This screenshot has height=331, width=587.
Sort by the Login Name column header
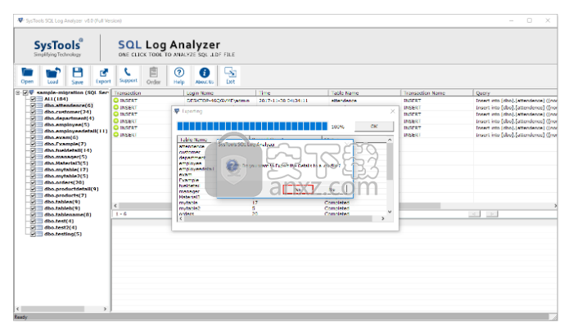(220, 92)
